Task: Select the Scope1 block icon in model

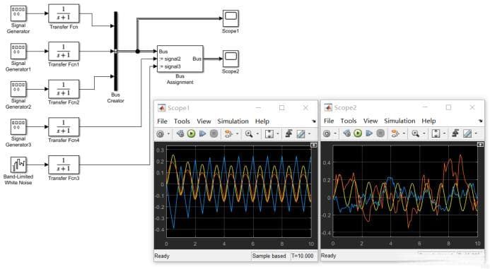Action: point(231,18)
